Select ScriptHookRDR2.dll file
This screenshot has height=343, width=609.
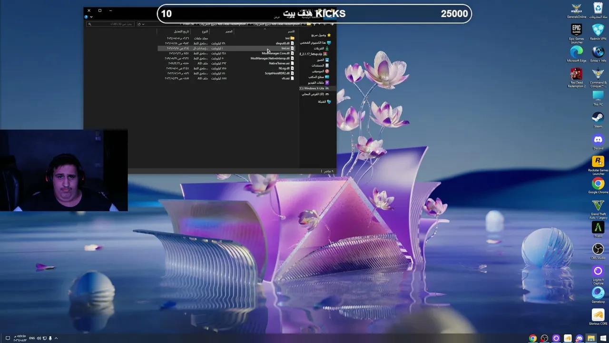coord(226,73)
